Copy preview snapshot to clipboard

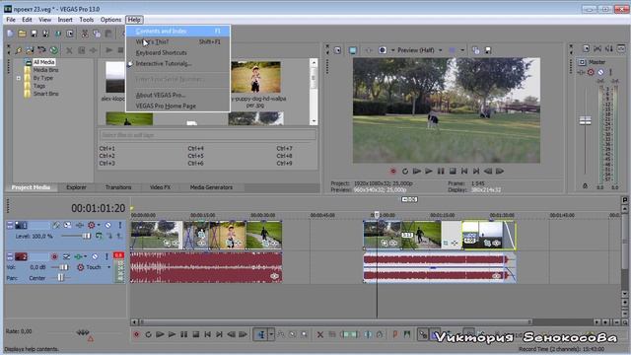click(x=476, y=50)
